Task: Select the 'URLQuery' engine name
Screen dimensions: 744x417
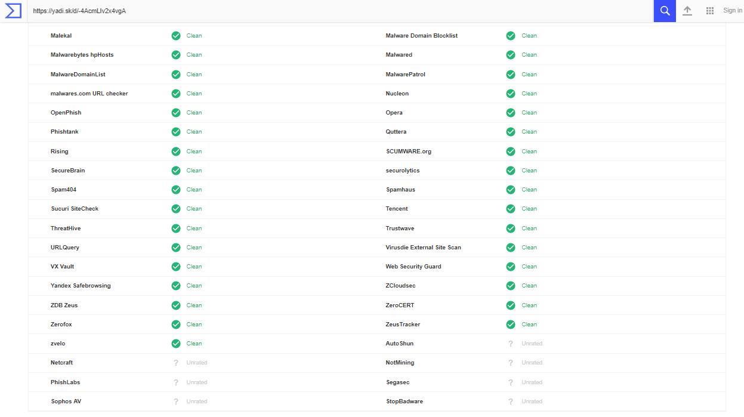Action: [65, 248]
